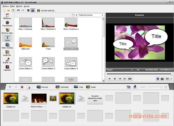Undo the last action

[x=18, y=10]
